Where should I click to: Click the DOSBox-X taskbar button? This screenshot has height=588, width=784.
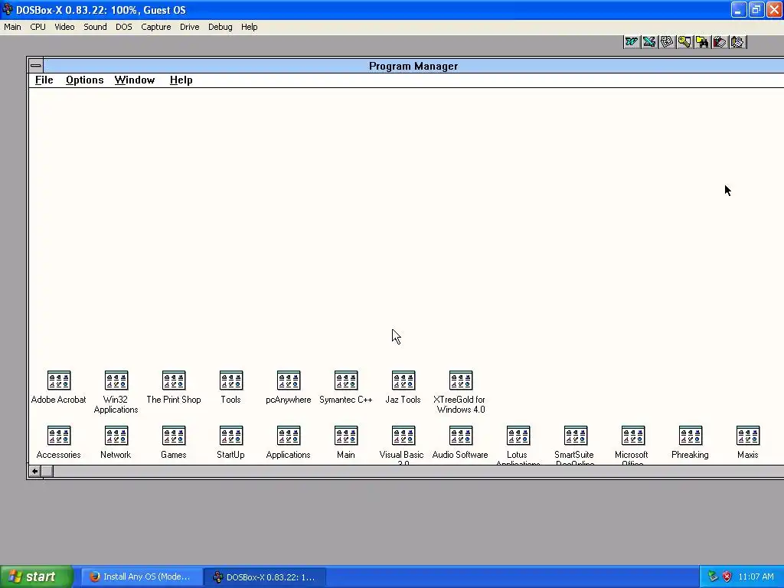pyautogui.click(x=265, y=577)
